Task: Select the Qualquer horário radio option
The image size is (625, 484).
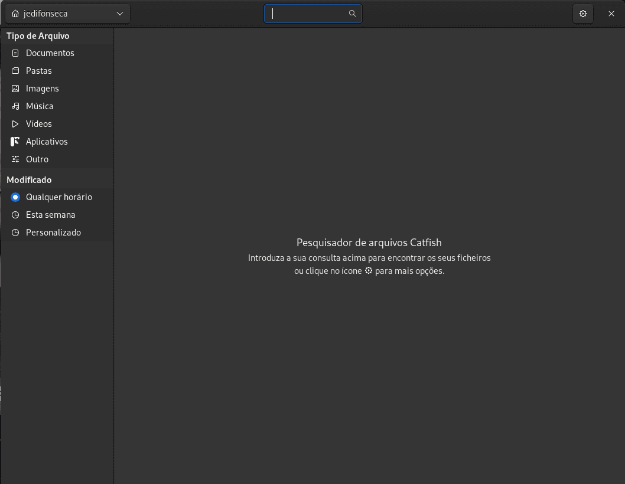Action: [x=15, y=197]
